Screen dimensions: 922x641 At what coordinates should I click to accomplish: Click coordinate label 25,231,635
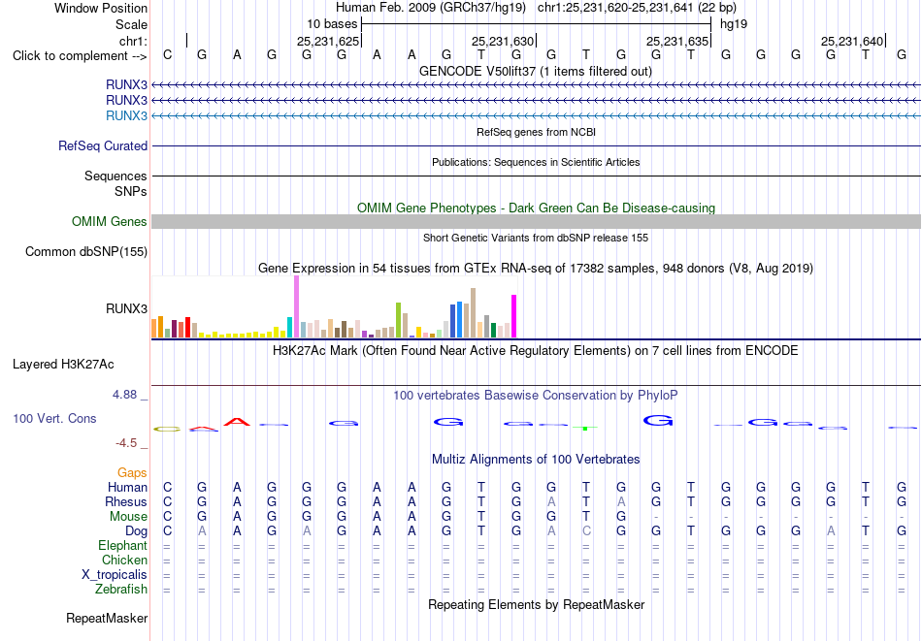pos(676,41)
